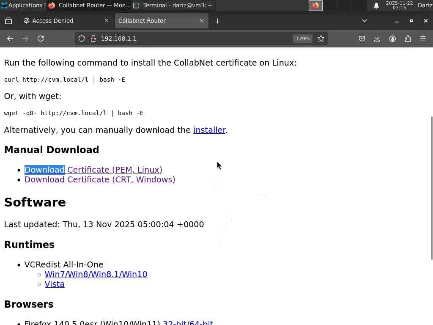Go back to the previous page
The height and width of the screenshot is (325, 433).
10,39
